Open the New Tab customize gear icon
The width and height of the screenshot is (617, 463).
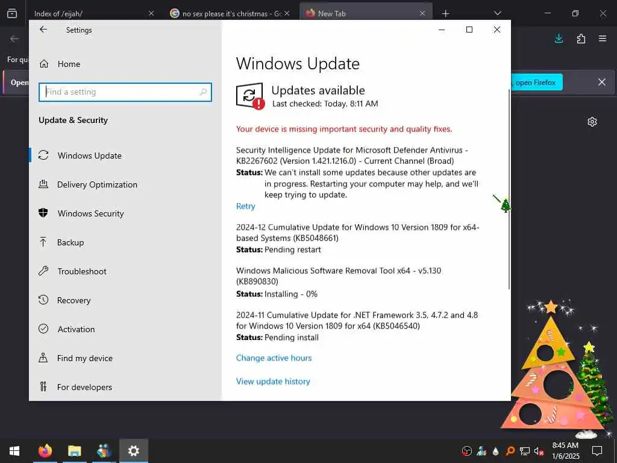592,122
